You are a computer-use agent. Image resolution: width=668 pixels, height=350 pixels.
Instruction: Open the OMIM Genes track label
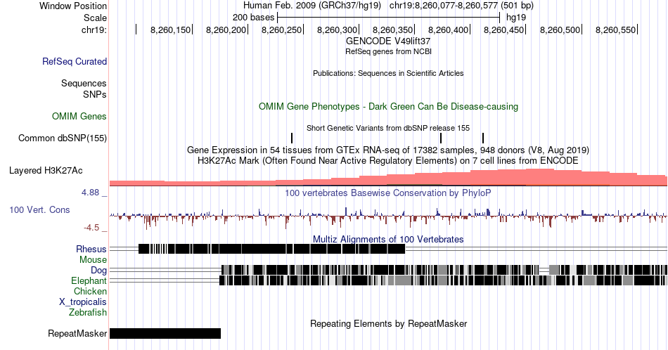click(79, 116)
